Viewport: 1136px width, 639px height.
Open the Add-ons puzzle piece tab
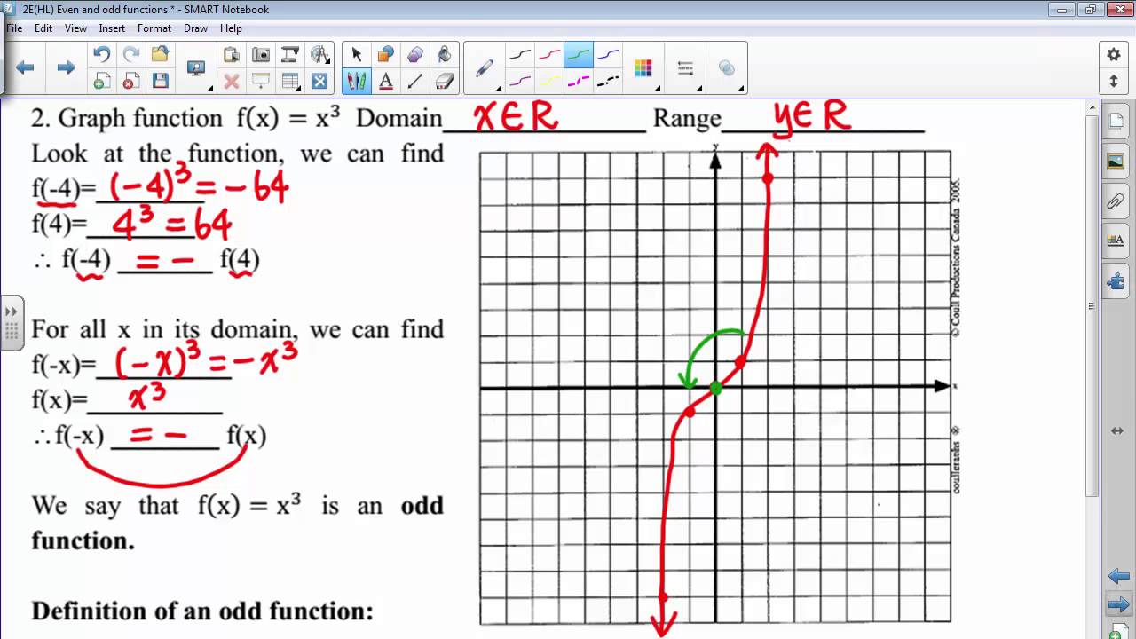click(1116, 282)
